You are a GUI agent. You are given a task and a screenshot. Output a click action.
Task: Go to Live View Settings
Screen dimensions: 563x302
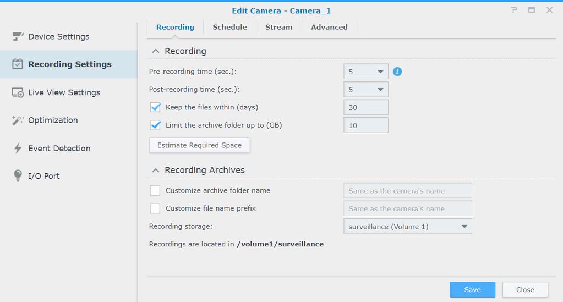(69, 92)
